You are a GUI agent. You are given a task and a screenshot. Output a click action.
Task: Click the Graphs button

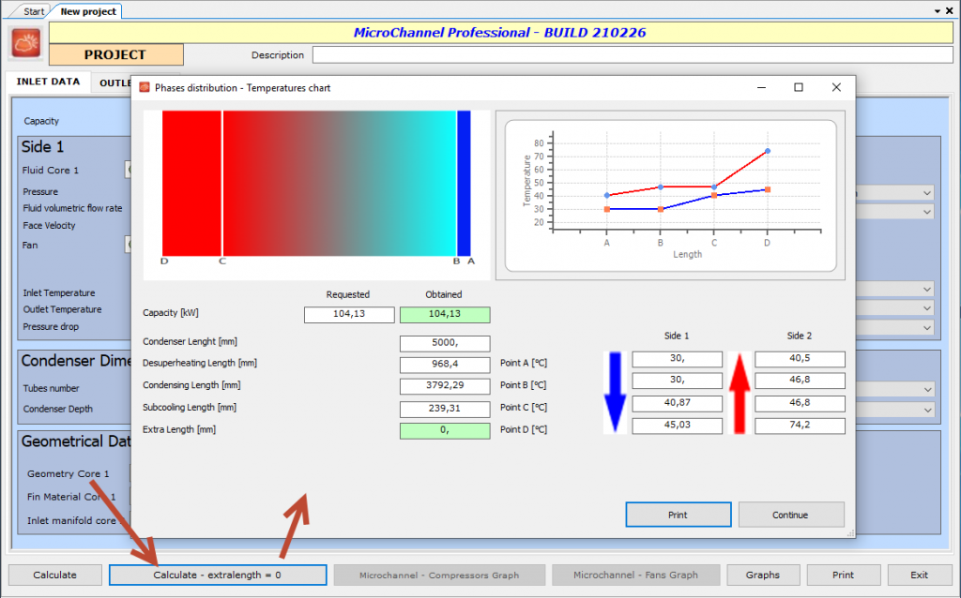[x=762, y=575]
